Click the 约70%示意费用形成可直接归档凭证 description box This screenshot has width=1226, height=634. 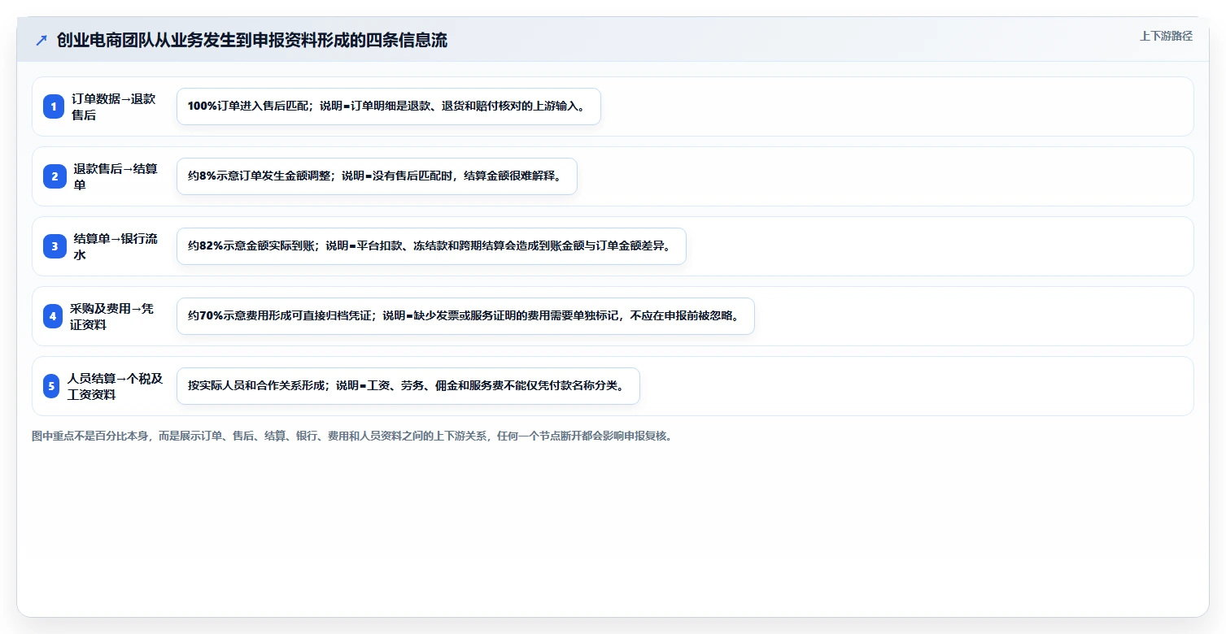(465, 316)
